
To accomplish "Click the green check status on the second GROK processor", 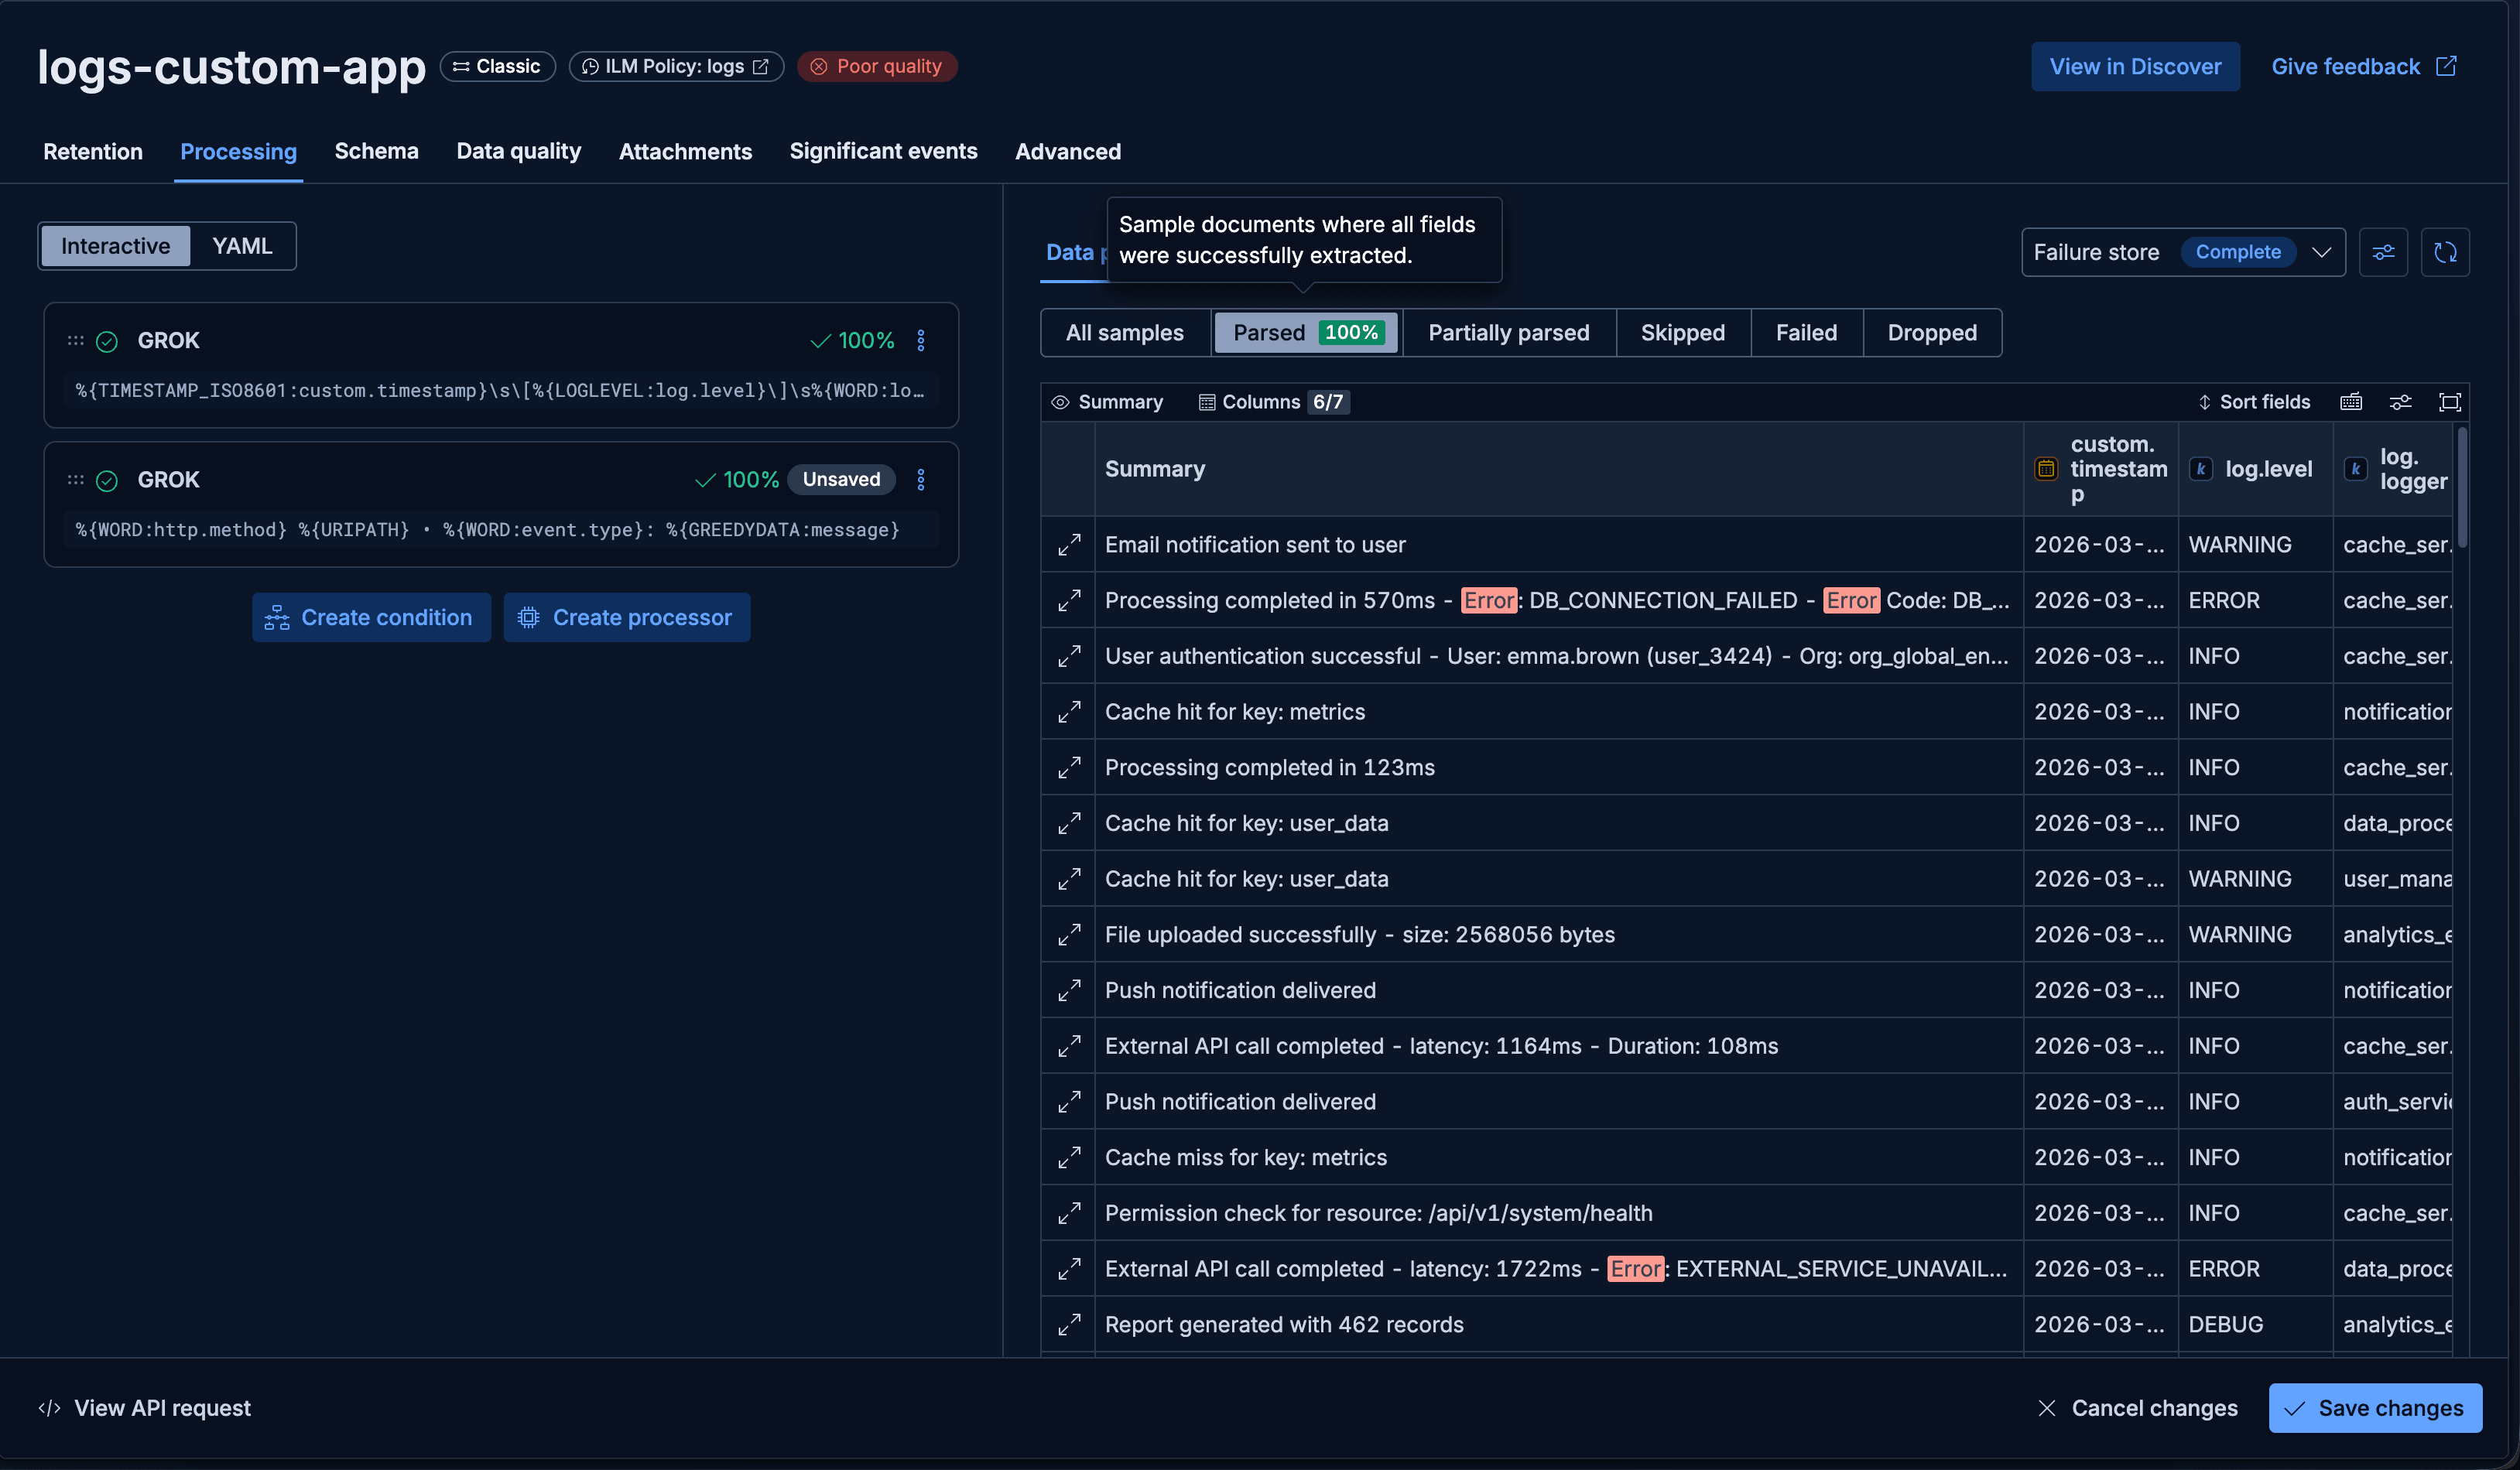I will [x=106, y=480].
